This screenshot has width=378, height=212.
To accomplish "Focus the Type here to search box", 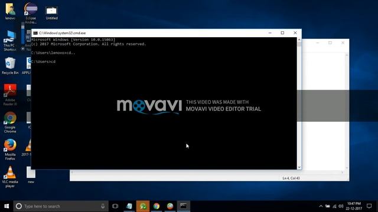I will coord(61,206).
